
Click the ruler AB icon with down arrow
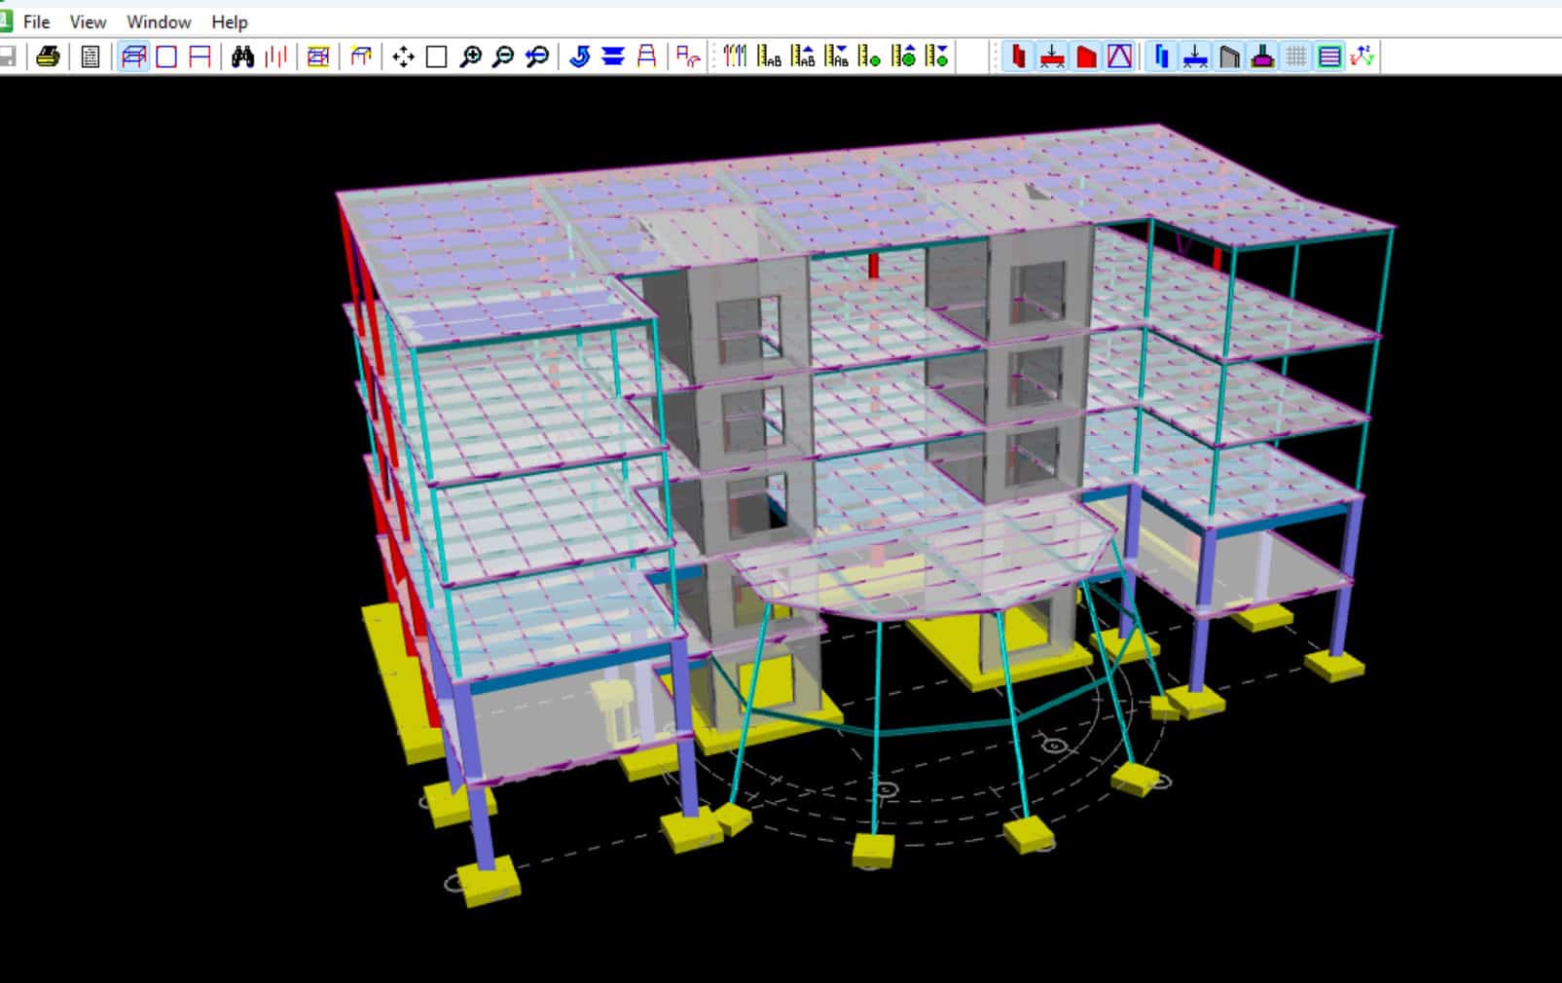tap(836, 56)
